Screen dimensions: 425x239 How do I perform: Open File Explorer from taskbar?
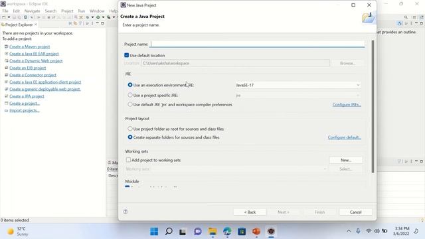click(x=212, y=232)
